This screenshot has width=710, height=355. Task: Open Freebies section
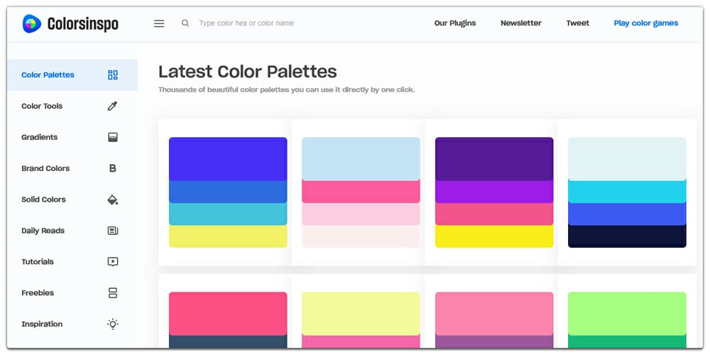pyautogui.click(x=38, y=293)
